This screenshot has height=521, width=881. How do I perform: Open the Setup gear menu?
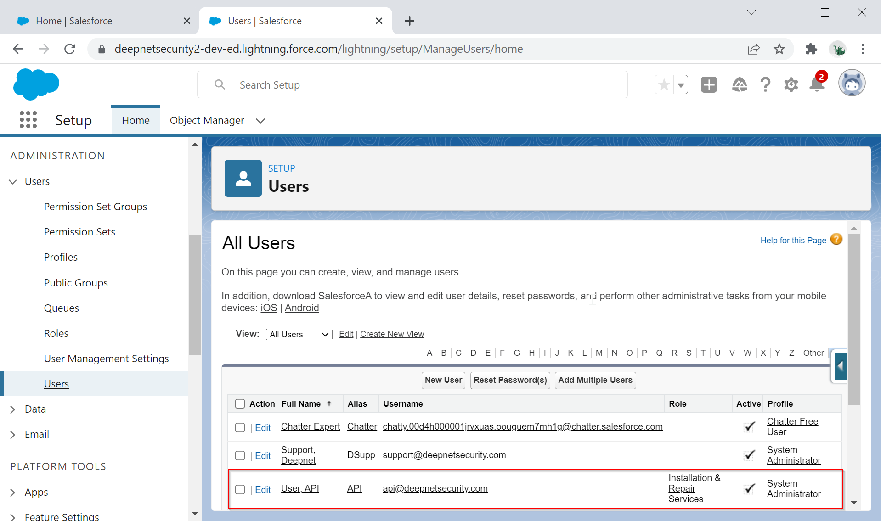(x=791, y=85)
